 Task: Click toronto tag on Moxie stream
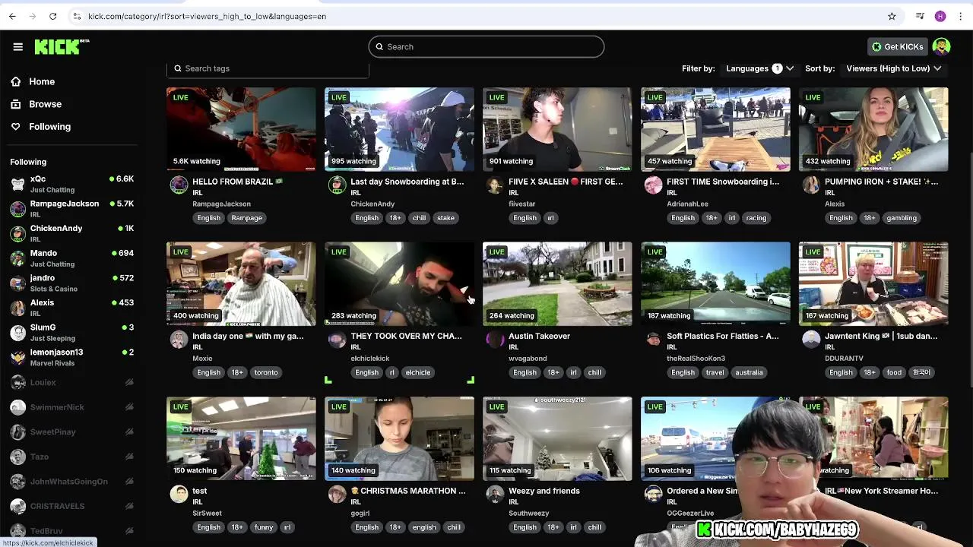(266, 372)
